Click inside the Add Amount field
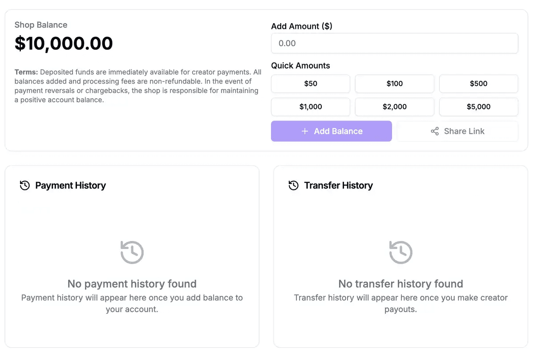534x353 pixels. tap(394, 43)
